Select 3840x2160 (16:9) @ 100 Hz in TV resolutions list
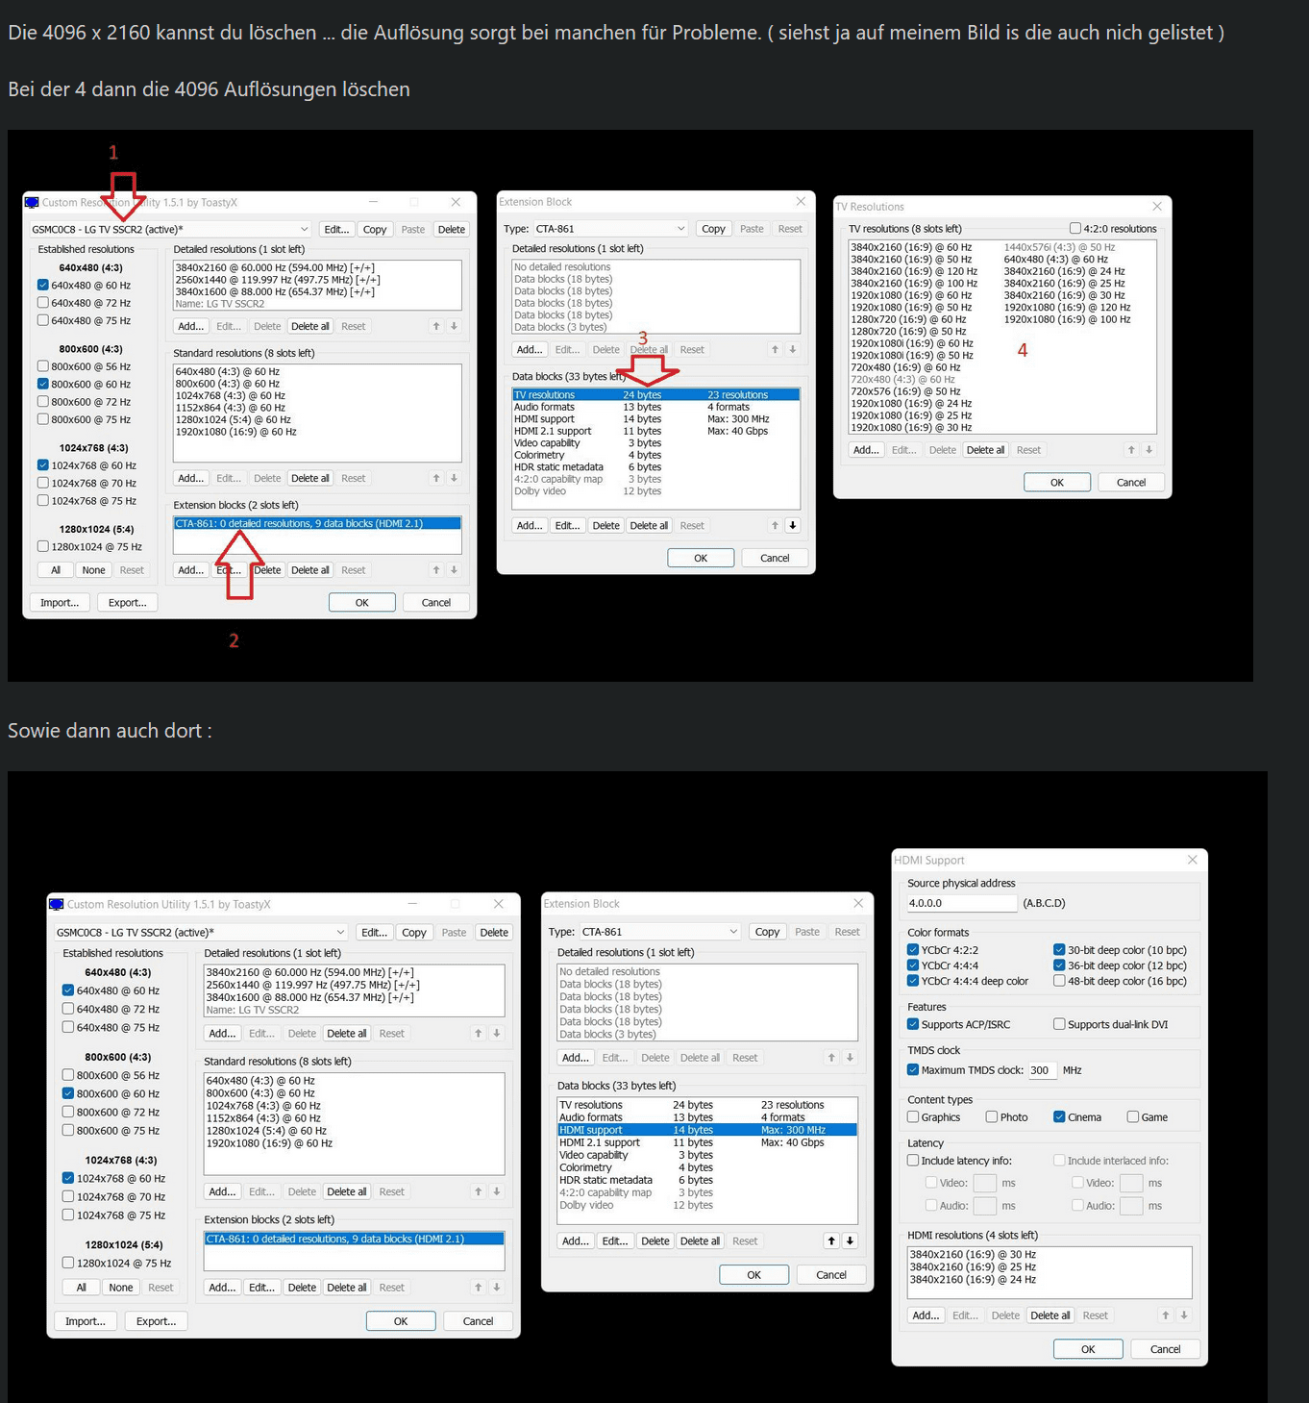 click(x=914, y=284)
